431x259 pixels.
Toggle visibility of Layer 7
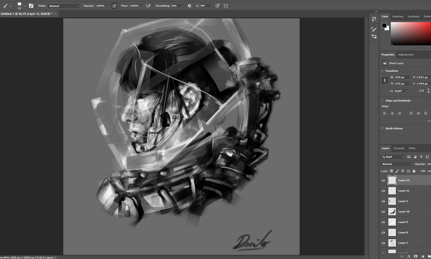point(383,242)
